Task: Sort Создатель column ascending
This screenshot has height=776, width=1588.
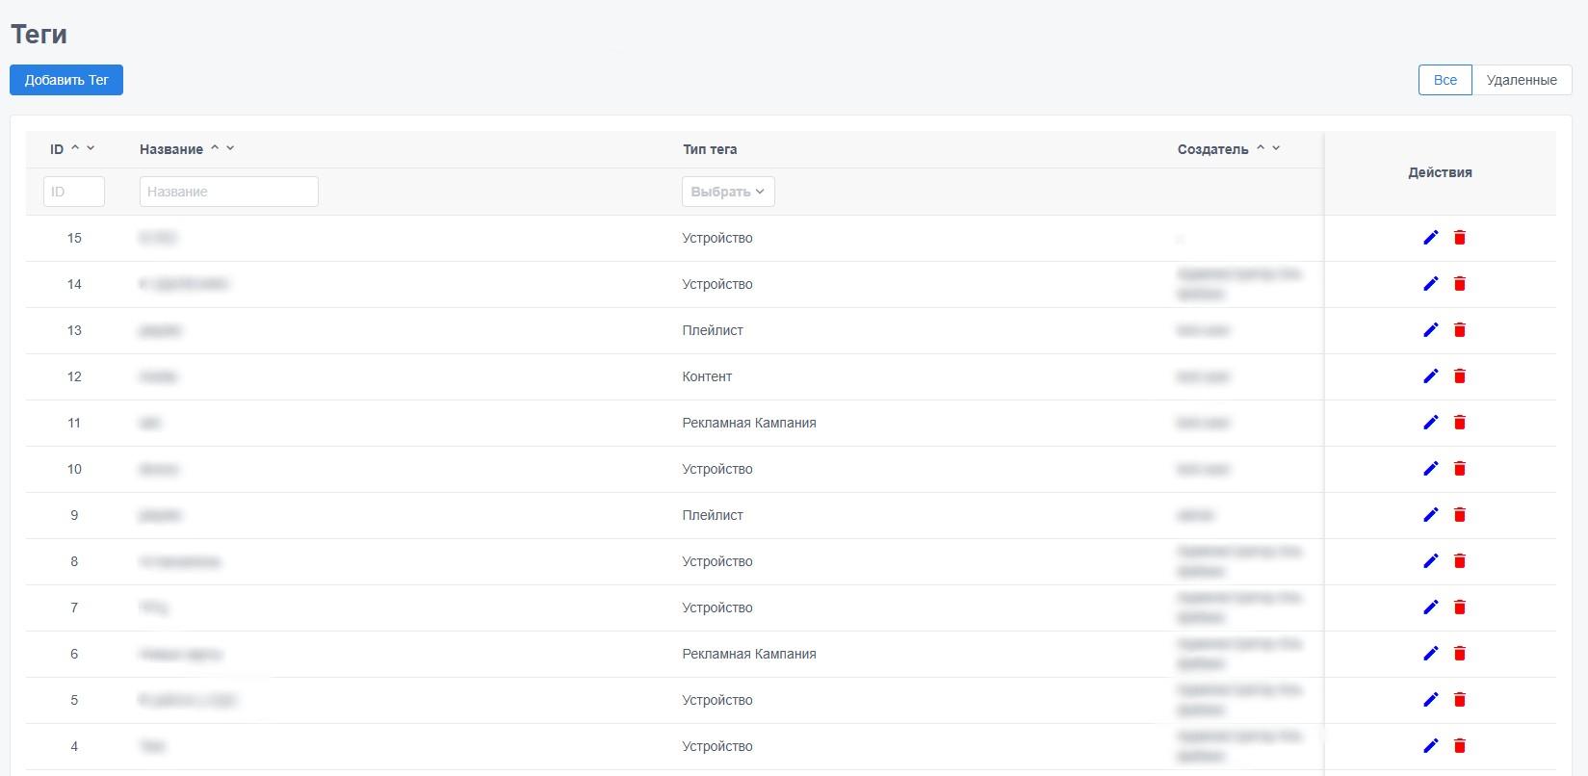Action: (x=1261, y=148)
